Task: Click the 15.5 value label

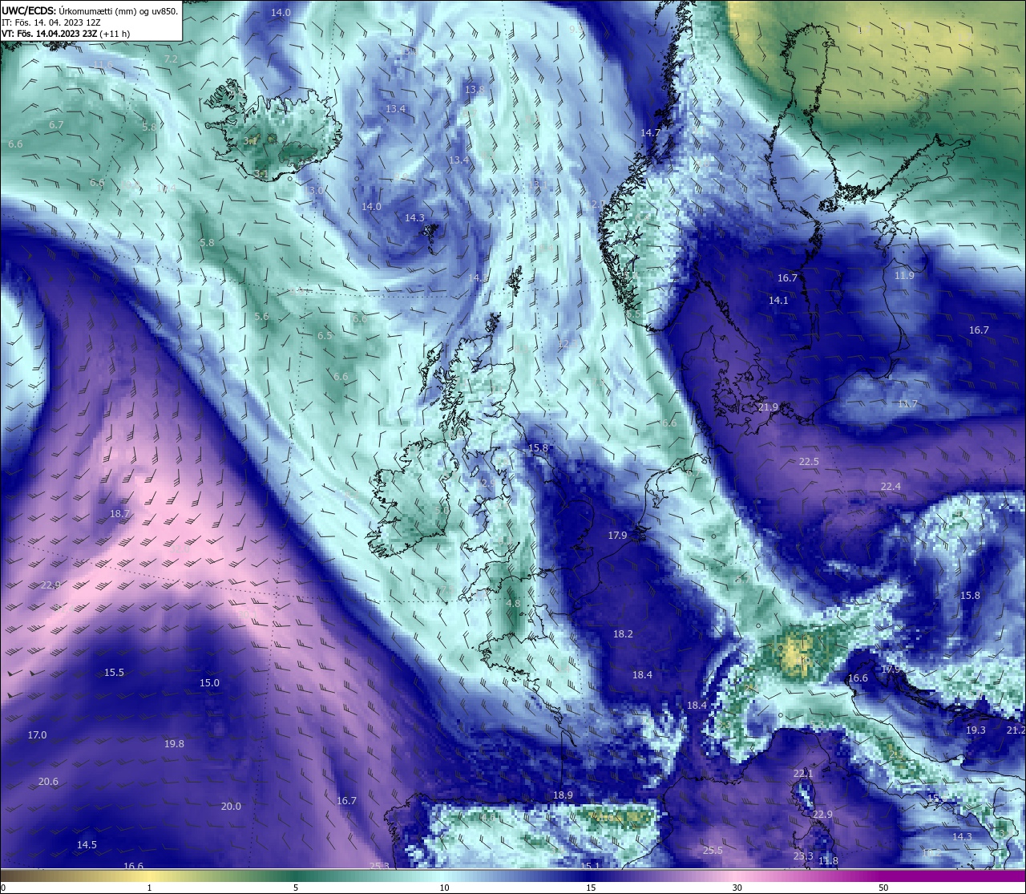Action: [115, 673]
